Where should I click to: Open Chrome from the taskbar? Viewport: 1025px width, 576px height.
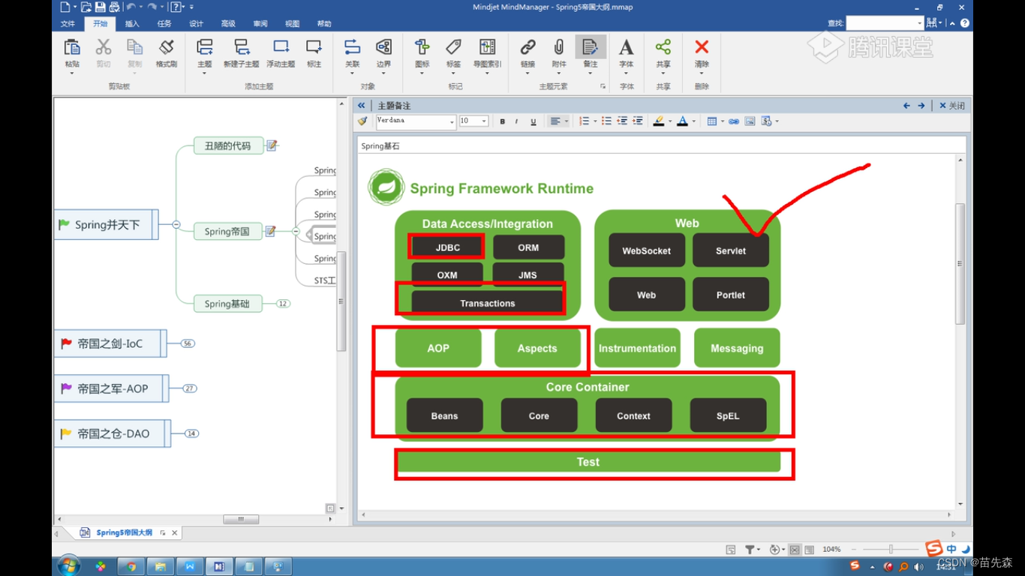[131, 567]
